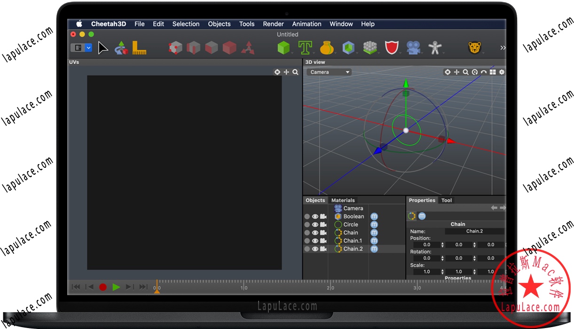Toggle visibility of the Circle object

315,224
